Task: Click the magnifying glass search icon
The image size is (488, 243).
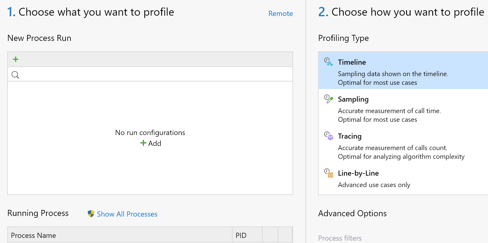Action: (15, 75)
